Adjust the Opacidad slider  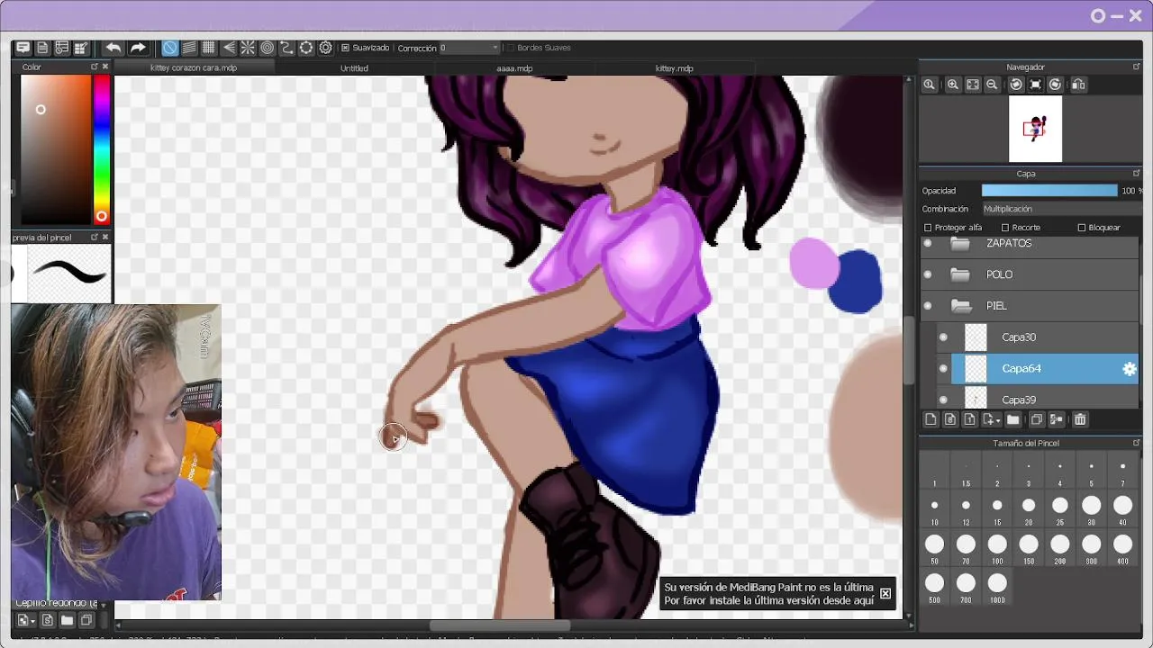pos(1049,191)
